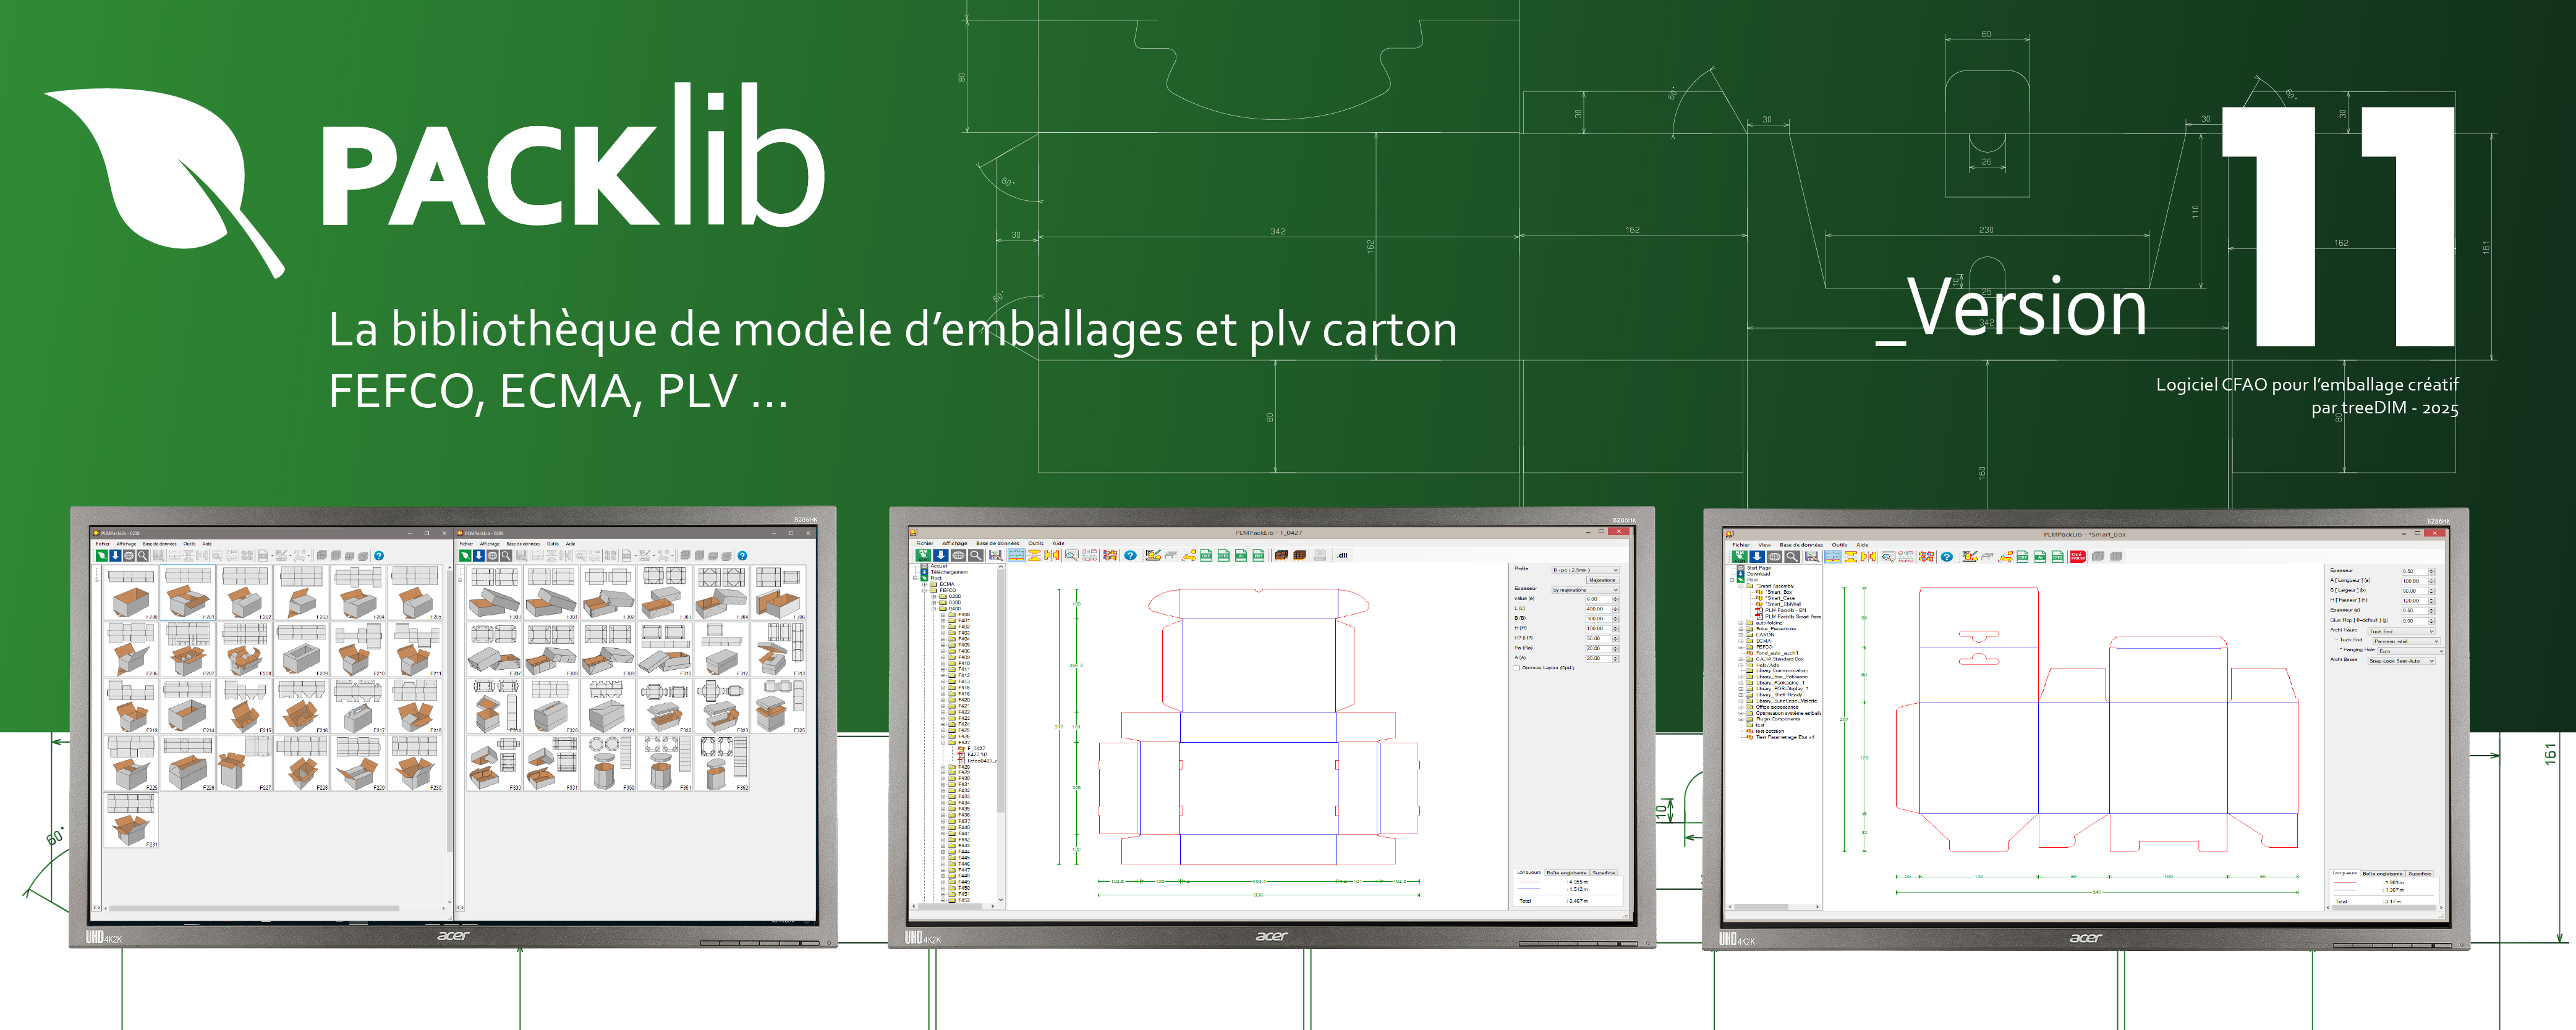Click L (L) 400.00 input field
The image size is (2576, 1030).
pyautogui.click(x=1599, y=609)
